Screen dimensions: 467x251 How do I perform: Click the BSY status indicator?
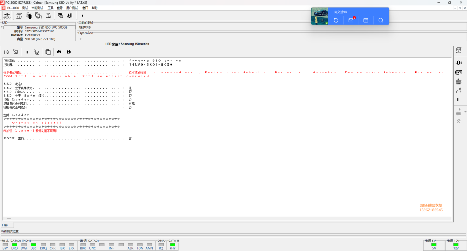5,246
